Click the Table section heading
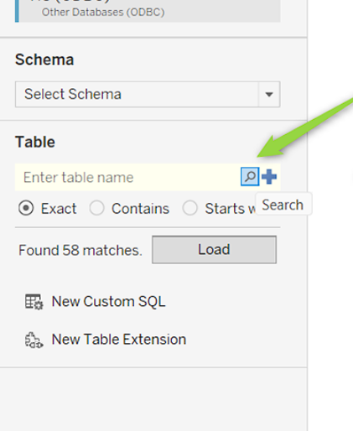The width and height of the screenshot is (353, 431). pyautogui.click(x=35, y=142)
